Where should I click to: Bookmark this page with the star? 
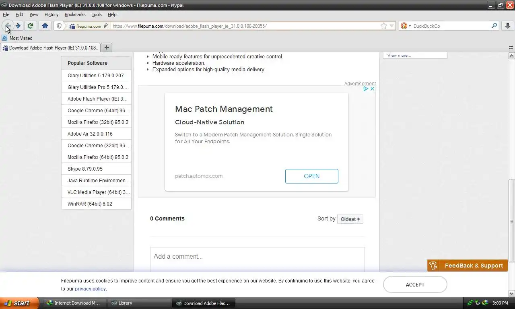[383, 26]
